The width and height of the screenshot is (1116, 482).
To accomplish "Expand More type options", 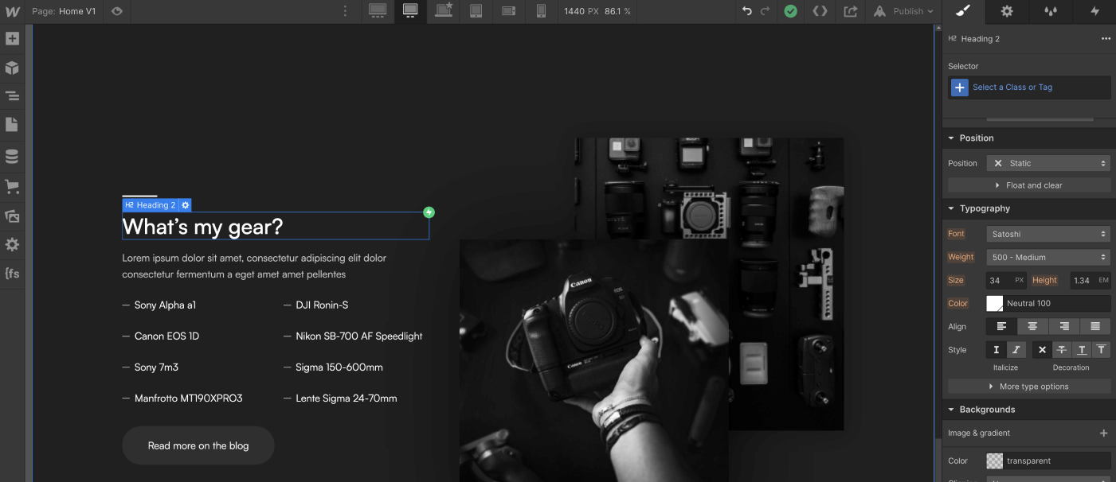I will click(1029, 387).
